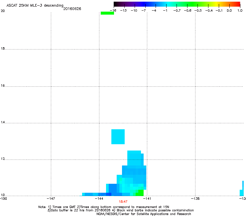Click the latitude axis label 18
This screenshot has height=216, width=246.
click(3, 49)
